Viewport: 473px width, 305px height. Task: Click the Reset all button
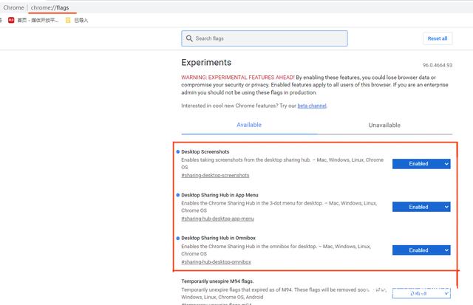pyautogui.click(x=438, y=38)
